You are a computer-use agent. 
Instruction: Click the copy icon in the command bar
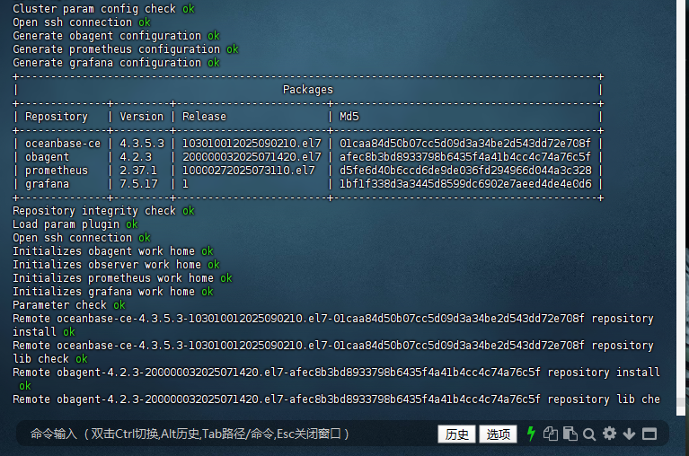pos(550,434)
